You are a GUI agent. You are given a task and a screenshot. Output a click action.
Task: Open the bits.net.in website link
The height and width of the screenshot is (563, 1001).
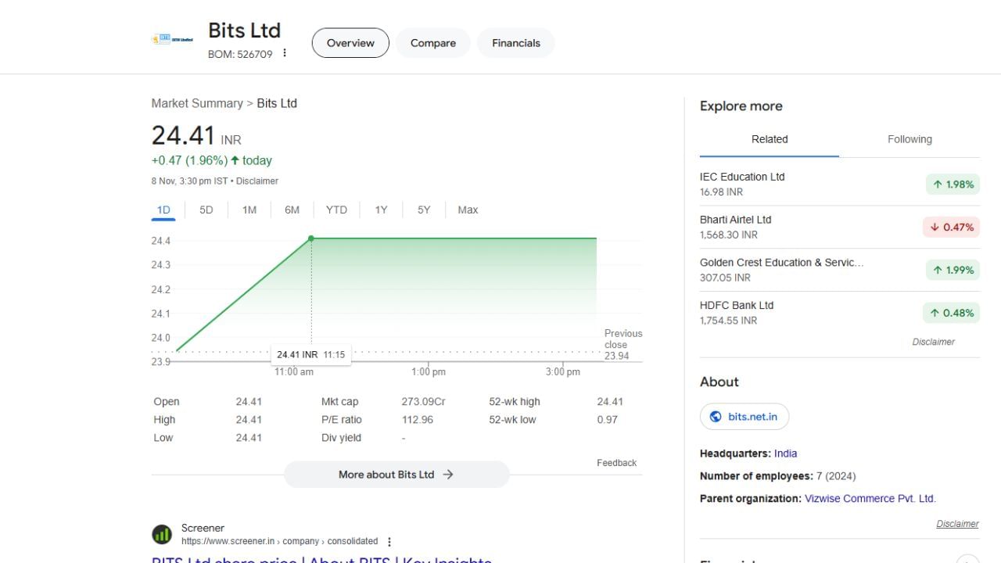744,417
